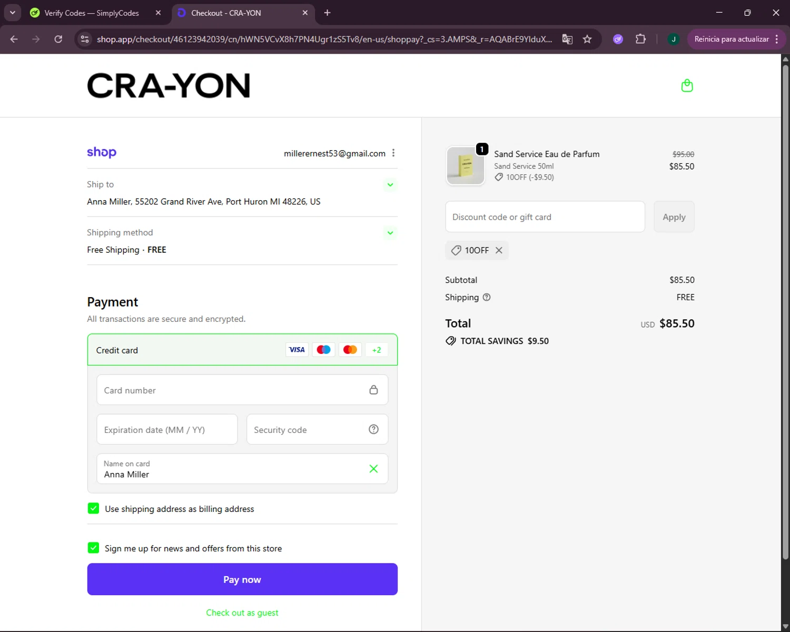
Task: Click the Sand Service perfume thumbnail
Action: (466, 165)
